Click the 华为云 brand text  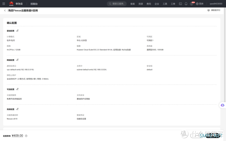[x=19, y=4]
